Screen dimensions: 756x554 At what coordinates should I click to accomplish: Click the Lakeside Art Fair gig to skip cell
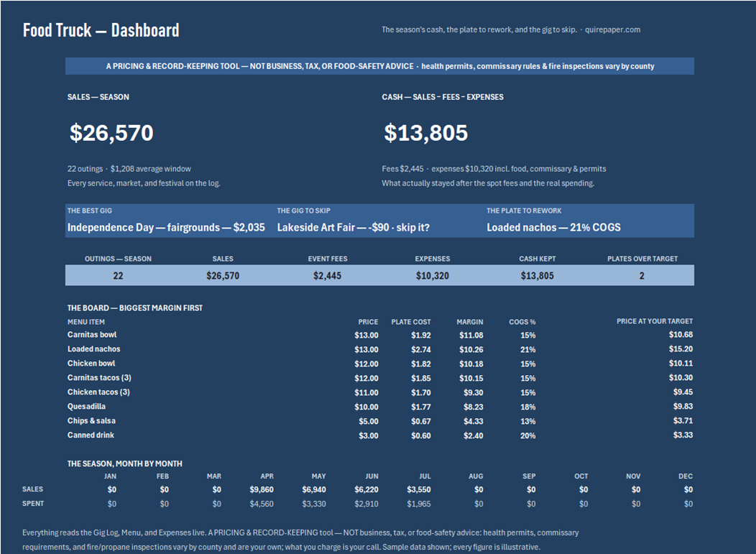[353, 227]
